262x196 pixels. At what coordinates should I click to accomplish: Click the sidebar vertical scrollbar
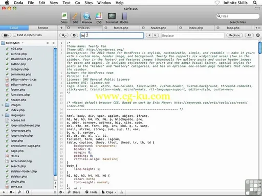55,112
